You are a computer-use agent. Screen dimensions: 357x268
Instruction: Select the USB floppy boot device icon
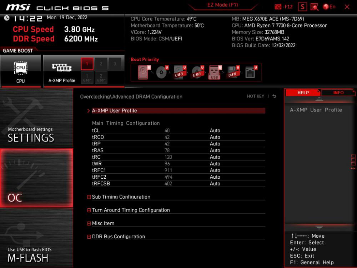point(233,72)
